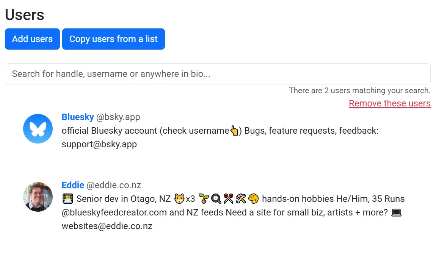
Task: Click the frying pan emoji in Eddie's bio
Action: click(216, 199)
